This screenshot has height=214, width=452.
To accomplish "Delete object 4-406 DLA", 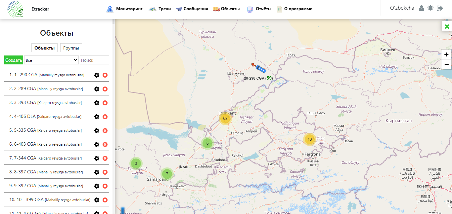I will 105,117.
